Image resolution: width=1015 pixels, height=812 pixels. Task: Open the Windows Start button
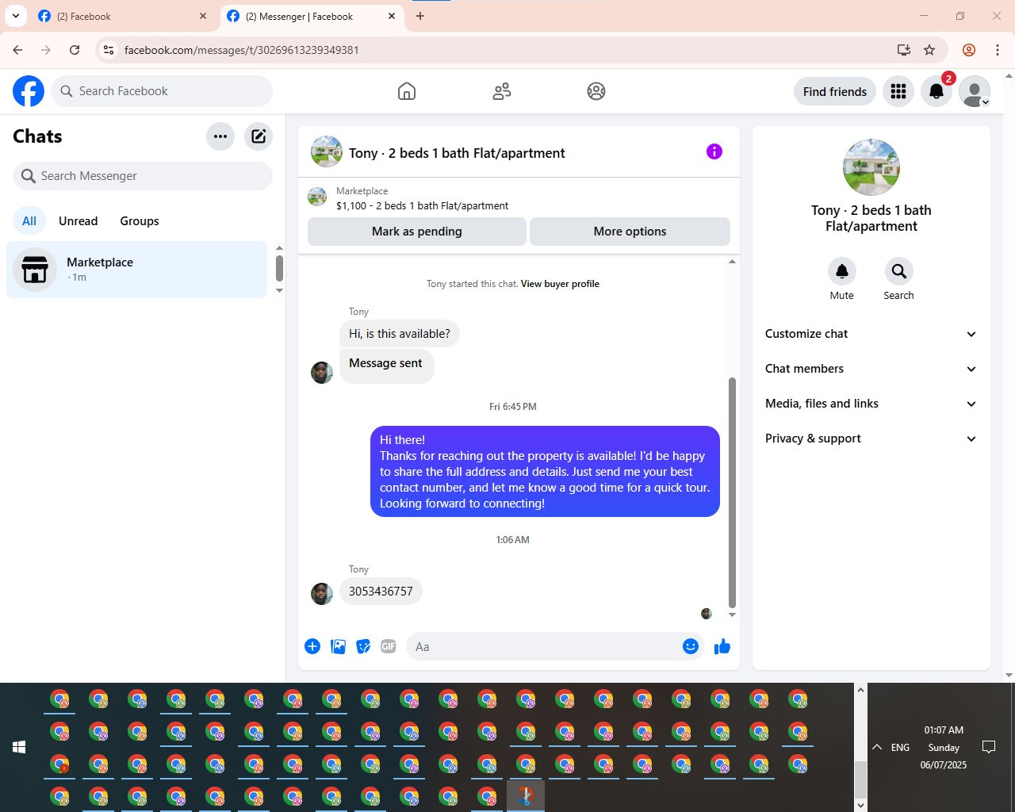point(19,747)
